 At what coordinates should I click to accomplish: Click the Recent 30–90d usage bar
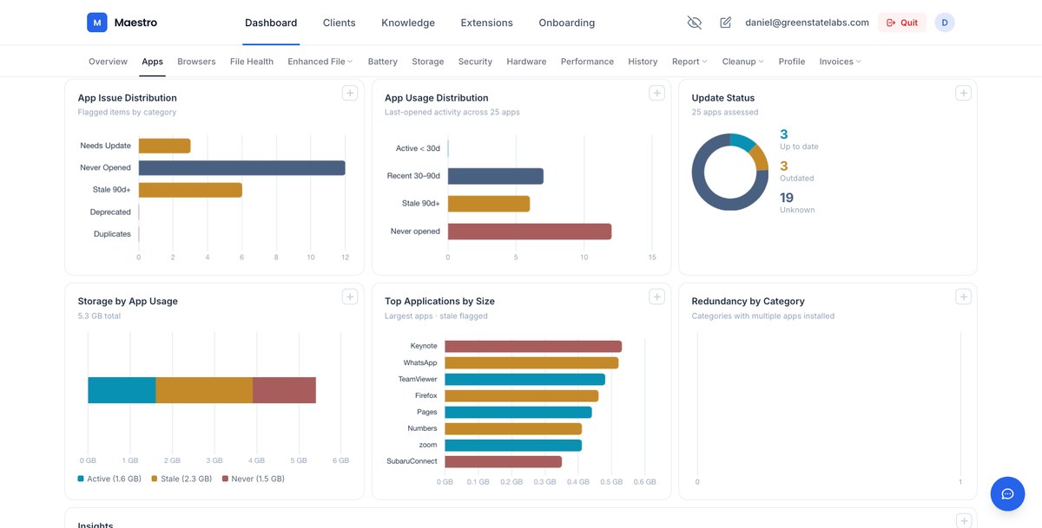(496, 176)
